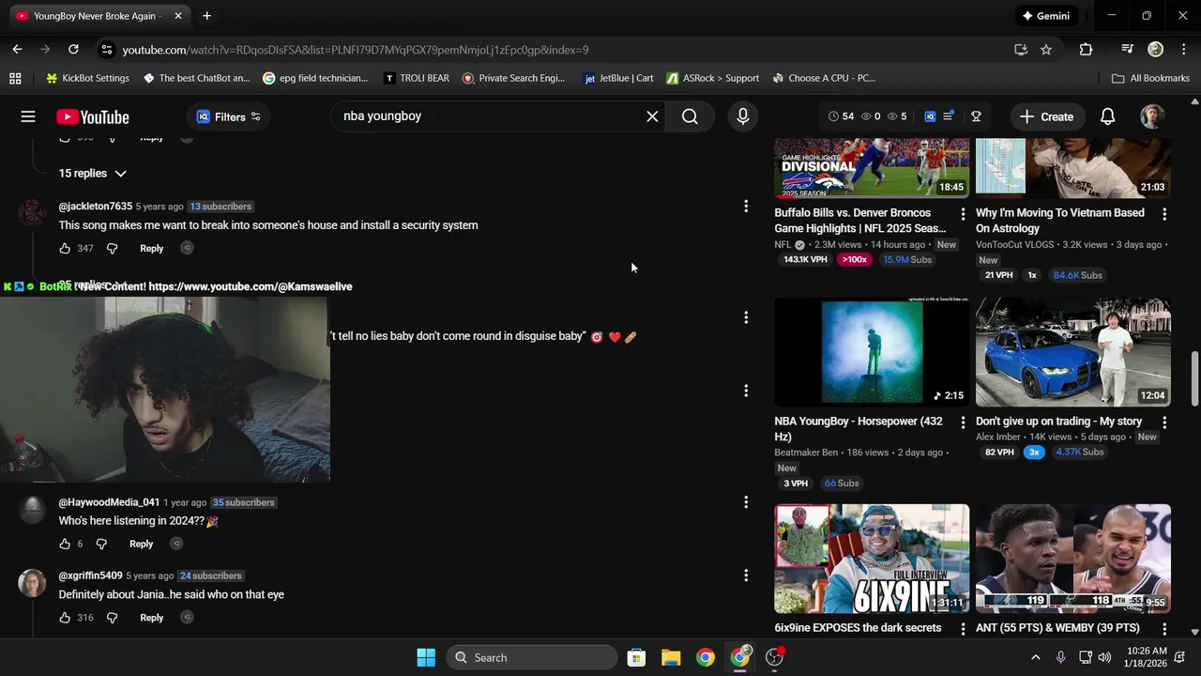
Task: Open the taskbar volume control
Action: (1105, 657)
